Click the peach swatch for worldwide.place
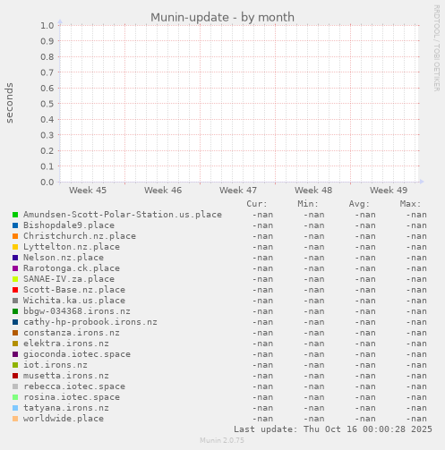 pos(15,419)
